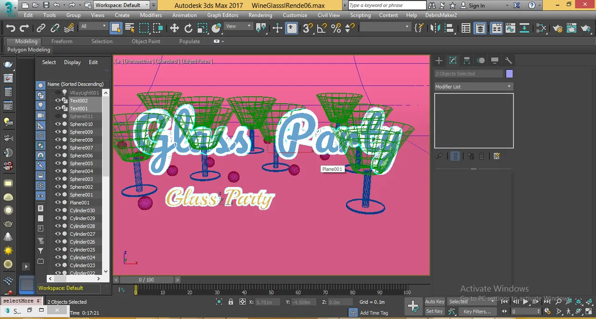The image size is (596, 319).
Task: Open the Graph Editors menu
Action: [223, 15]
